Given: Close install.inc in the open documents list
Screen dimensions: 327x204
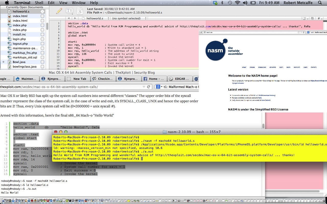Looking at the screenshot, I should pyautogui.click(x=42, y=34).
